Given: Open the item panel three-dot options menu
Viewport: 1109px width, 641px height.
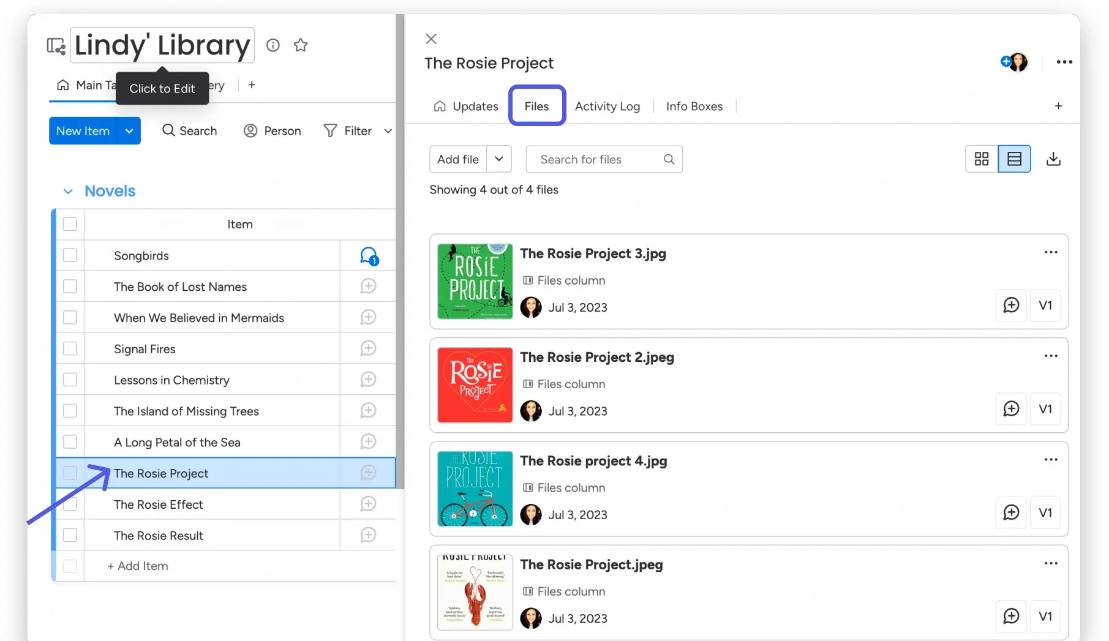Looking at the screenshot, I should [1064, 62].
